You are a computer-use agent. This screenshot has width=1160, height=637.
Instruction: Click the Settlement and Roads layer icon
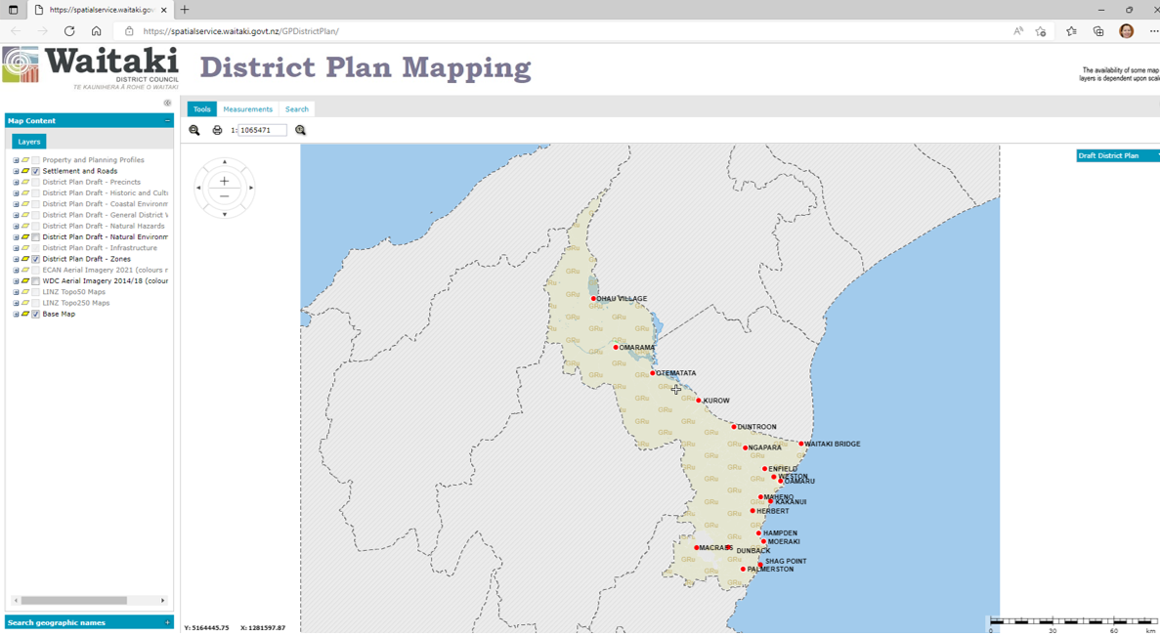[x=25, y=171]
